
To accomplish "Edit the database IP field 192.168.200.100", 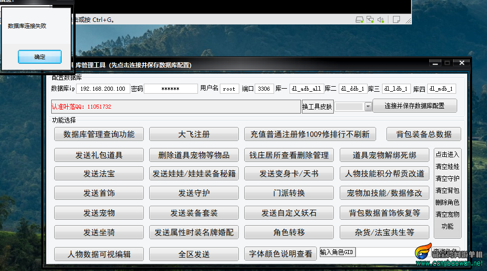I will 103,89.
